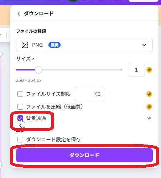Enable the ファイルサイズ制限 checkbox
This screenshot has height=178, width=161.
click(x=20, y=94)
